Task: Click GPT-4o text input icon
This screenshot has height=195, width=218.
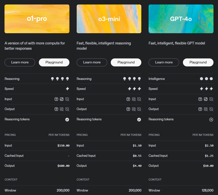Action: point(200,99)
